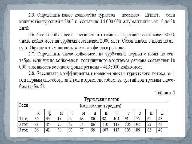
Task: Click the cell with value 108
Action: click(127, 130)
